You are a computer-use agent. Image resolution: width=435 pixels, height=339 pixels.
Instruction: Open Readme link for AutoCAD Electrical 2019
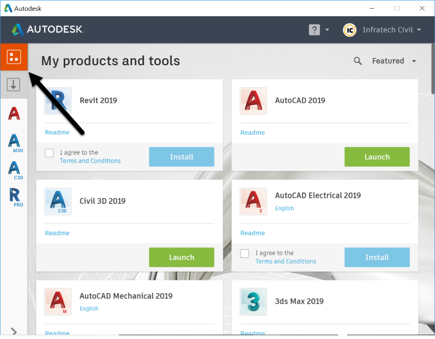(x=252, y=233)
